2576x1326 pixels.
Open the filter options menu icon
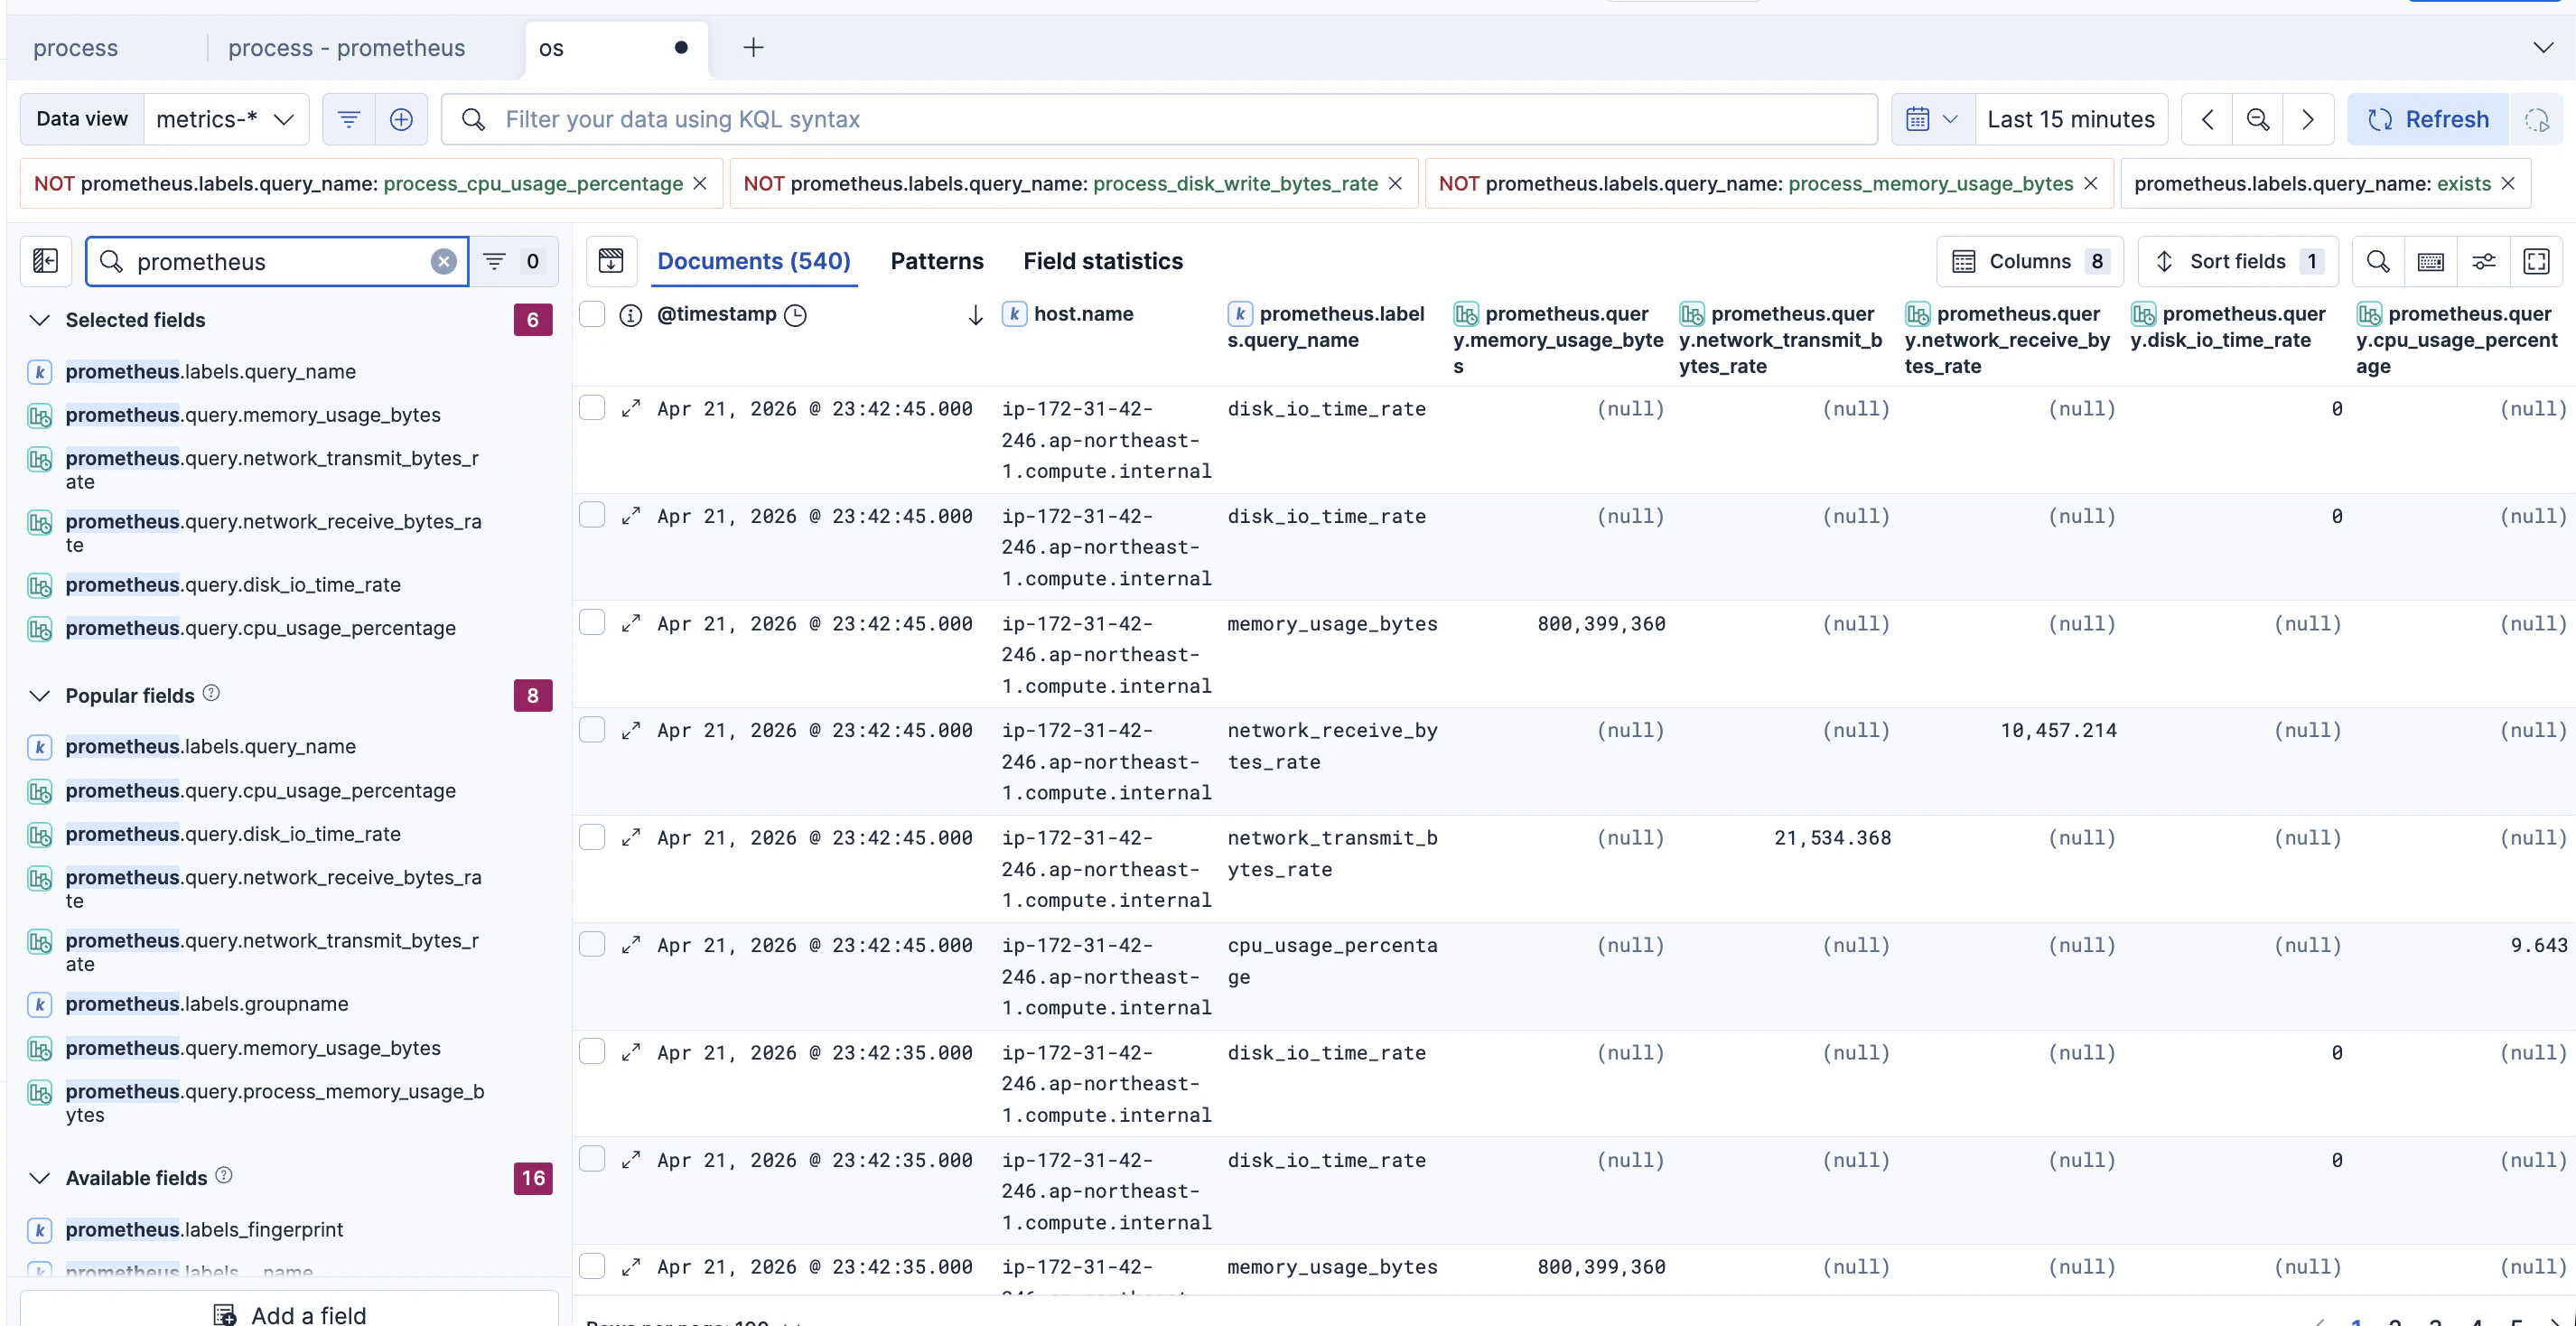point(348,120)
